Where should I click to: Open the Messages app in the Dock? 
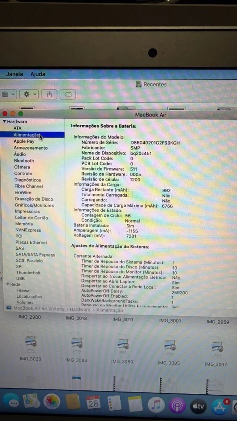point(12,401)
